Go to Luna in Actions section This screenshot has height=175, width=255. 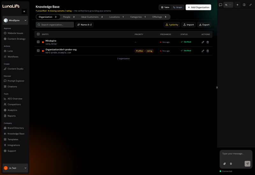pos(15,51)
